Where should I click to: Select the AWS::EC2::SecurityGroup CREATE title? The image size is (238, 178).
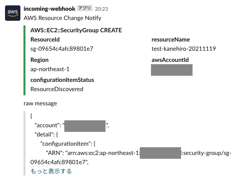point(76,30)
